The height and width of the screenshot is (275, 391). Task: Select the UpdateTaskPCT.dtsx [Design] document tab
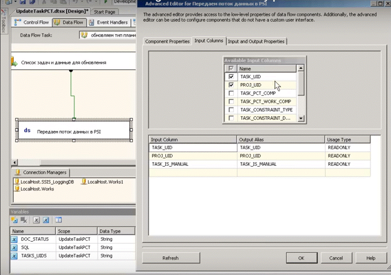coord(52,11)
